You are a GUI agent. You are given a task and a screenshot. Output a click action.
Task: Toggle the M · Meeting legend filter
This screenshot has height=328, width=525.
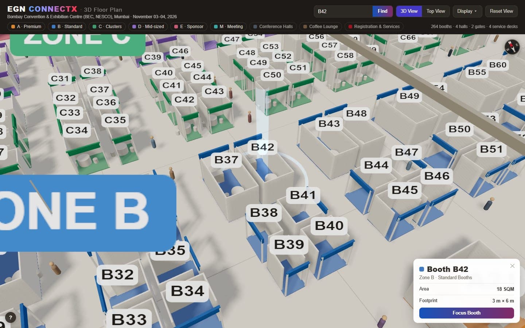pyautogui.click(x=228, y=27)
